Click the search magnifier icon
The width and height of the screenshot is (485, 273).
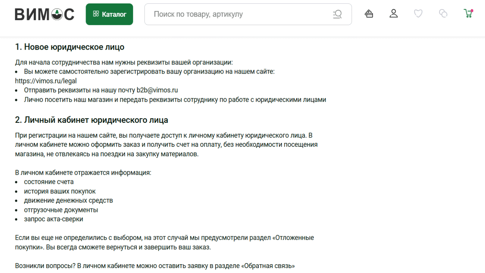tap(337, 14)
